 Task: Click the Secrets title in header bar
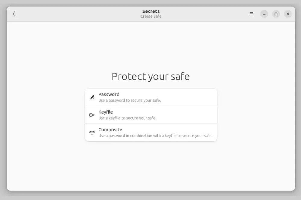(151, 11)
